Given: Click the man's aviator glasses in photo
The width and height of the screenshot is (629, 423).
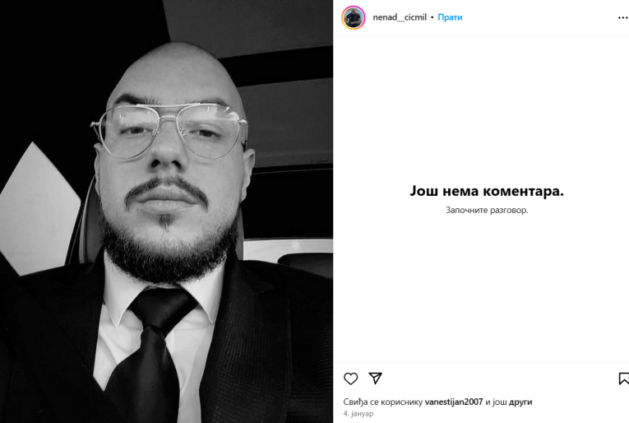Looking at the screenshot, I should 169,130.
